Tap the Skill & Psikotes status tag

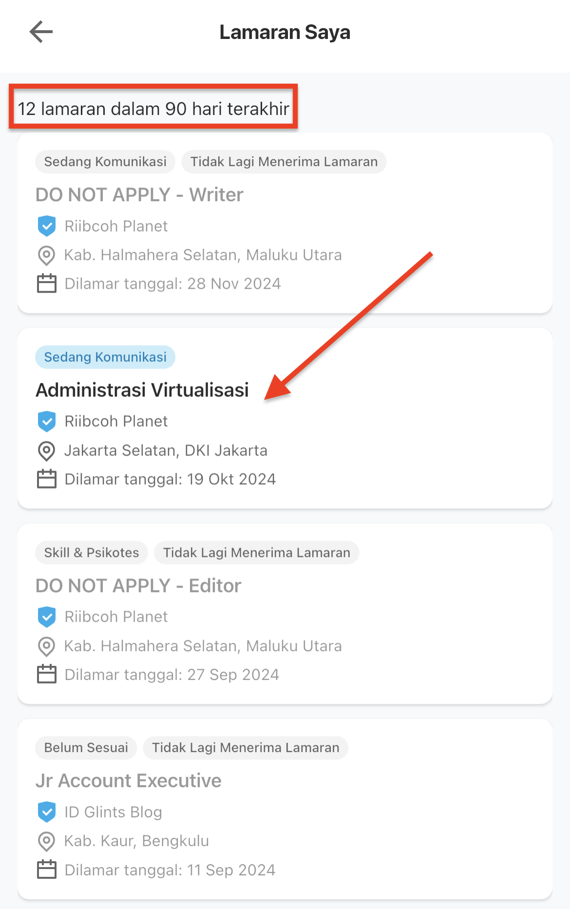pyautogui.click(x=92, y=552)
